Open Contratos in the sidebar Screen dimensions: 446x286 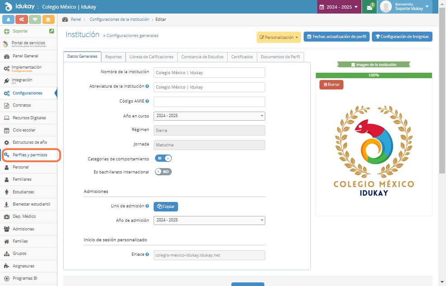click(28, 105)
